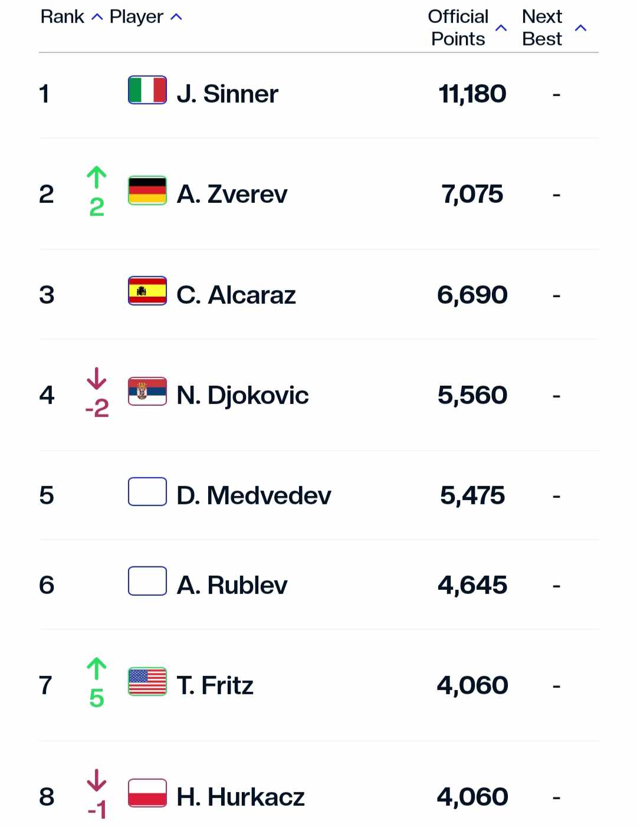Click the Italian flag beside J. Sinner

(147, 90)
